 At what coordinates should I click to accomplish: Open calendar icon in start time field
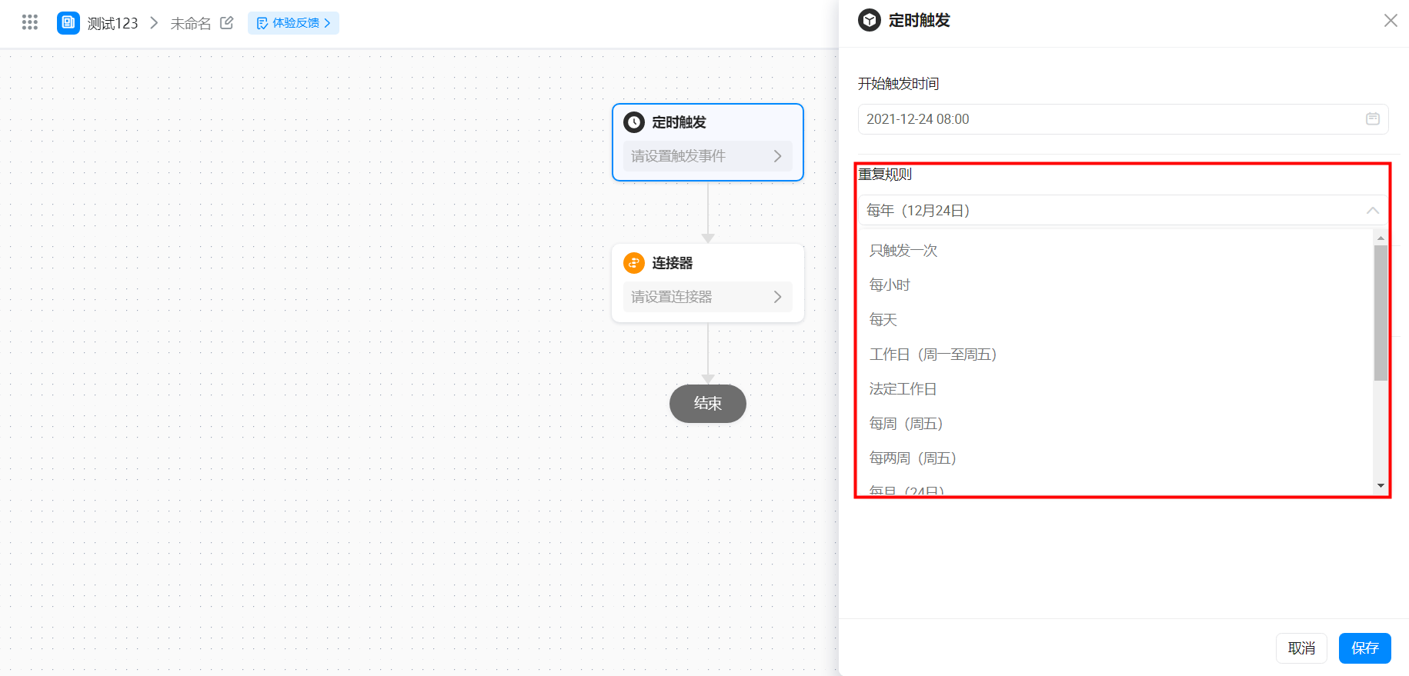tap(1373, 119)
